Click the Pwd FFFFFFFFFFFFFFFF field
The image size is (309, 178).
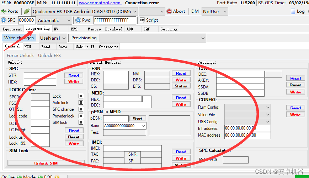(115, 20)
